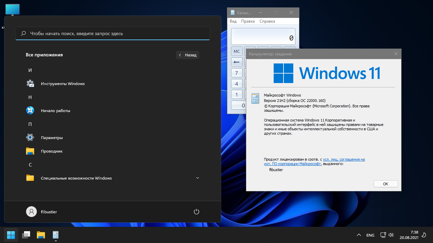Open the Правка menu in Calculator

(248, 21)
